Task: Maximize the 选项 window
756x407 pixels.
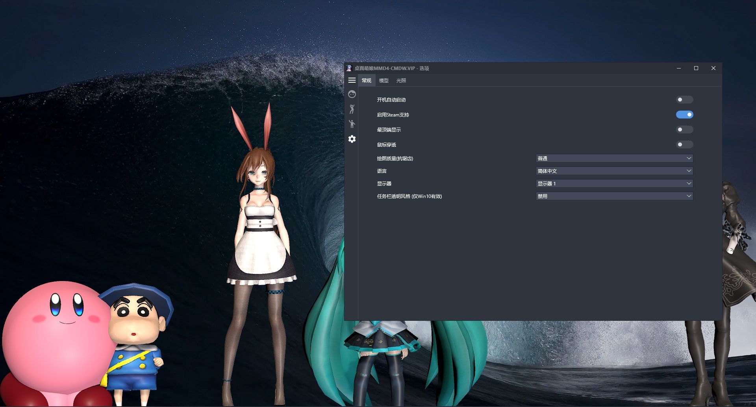Action: (696, 68)
